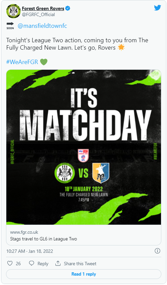
Task: Open the tweet info circle icon
Action: tap(157, 251)
